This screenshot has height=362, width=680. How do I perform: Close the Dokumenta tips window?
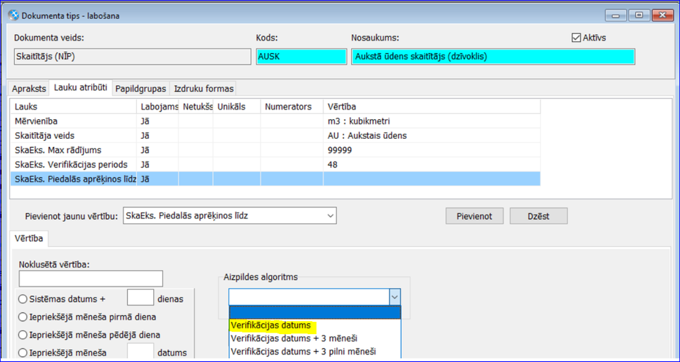(662, 15)
